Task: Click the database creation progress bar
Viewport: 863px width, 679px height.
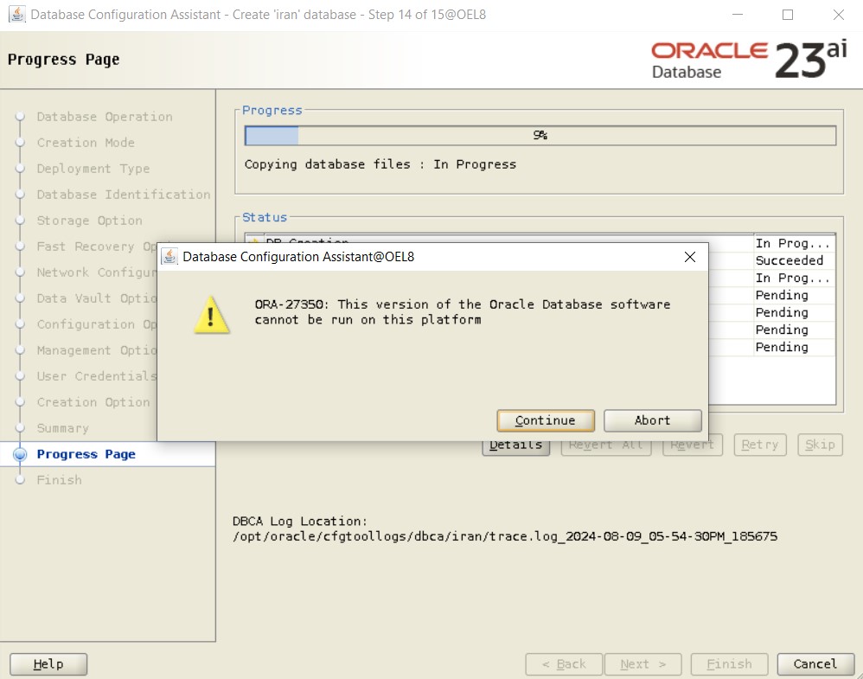Action: tap(540, 135)
